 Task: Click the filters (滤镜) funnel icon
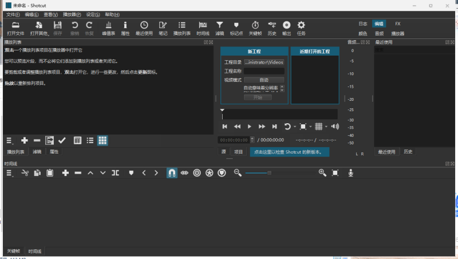click(219, 28)
